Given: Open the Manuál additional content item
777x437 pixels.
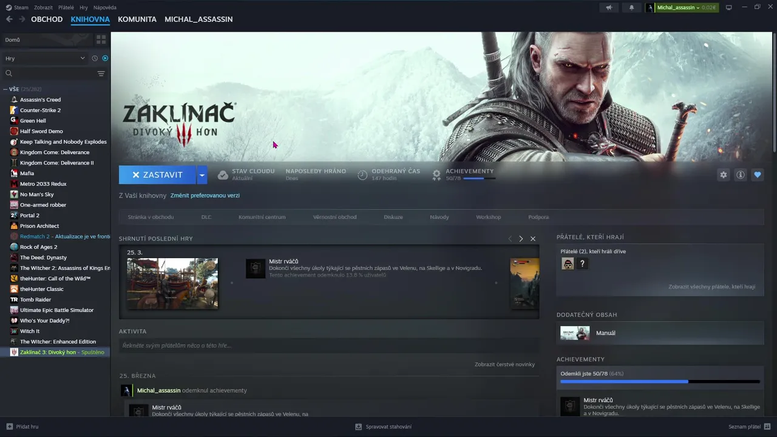Looking at the screenshot, I should click(x=660, y=333).
